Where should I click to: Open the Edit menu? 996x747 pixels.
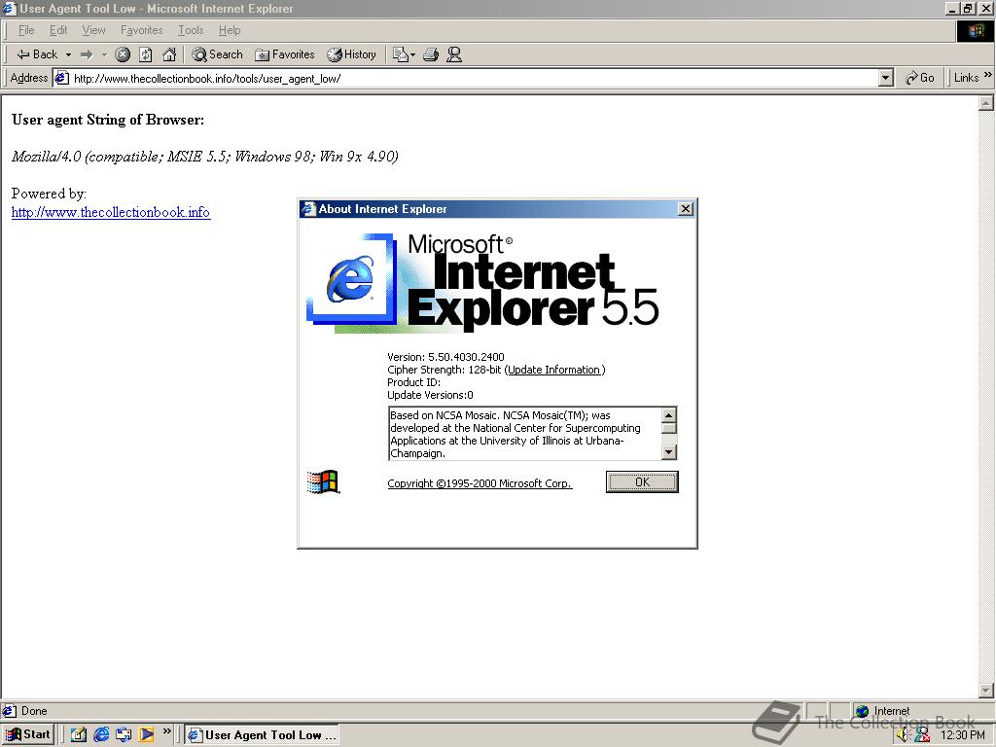58,30
